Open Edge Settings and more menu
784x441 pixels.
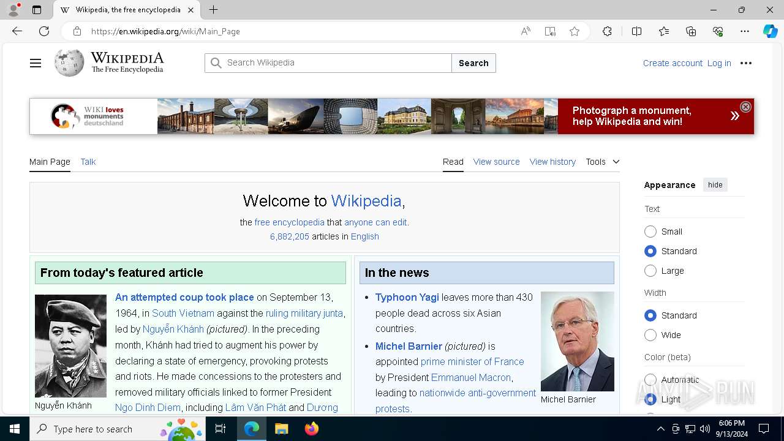tap(745, 31)
